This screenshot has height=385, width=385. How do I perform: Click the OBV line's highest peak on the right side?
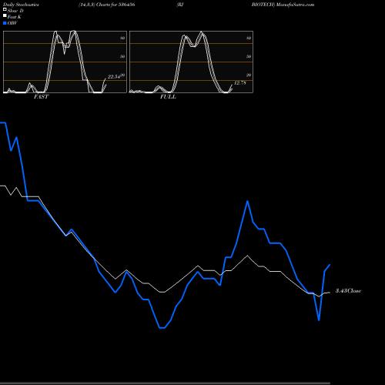tap(247, 201)
